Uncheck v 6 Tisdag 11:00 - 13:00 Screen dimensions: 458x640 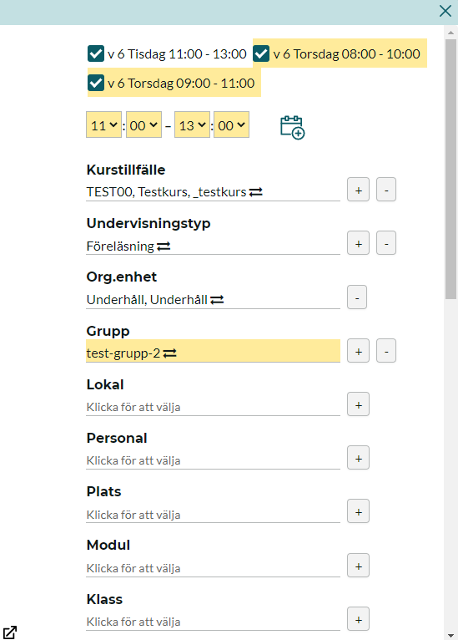(x=96, y=53)
